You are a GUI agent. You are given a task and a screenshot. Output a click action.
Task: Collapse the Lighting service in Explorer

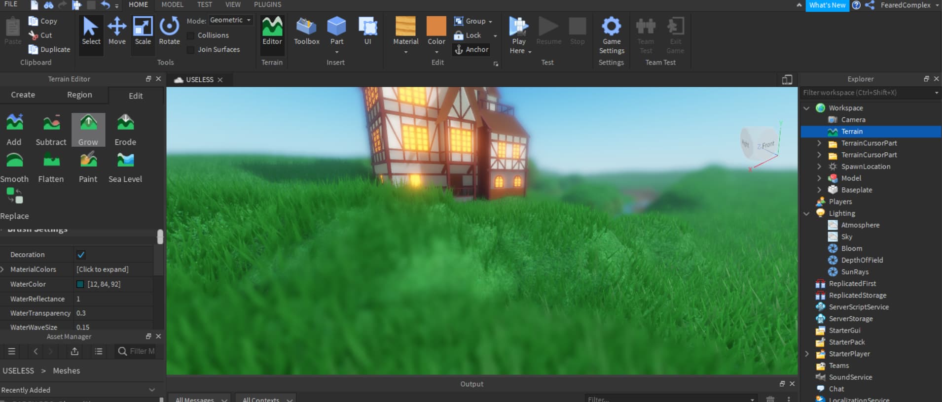(x=807, y=213)
